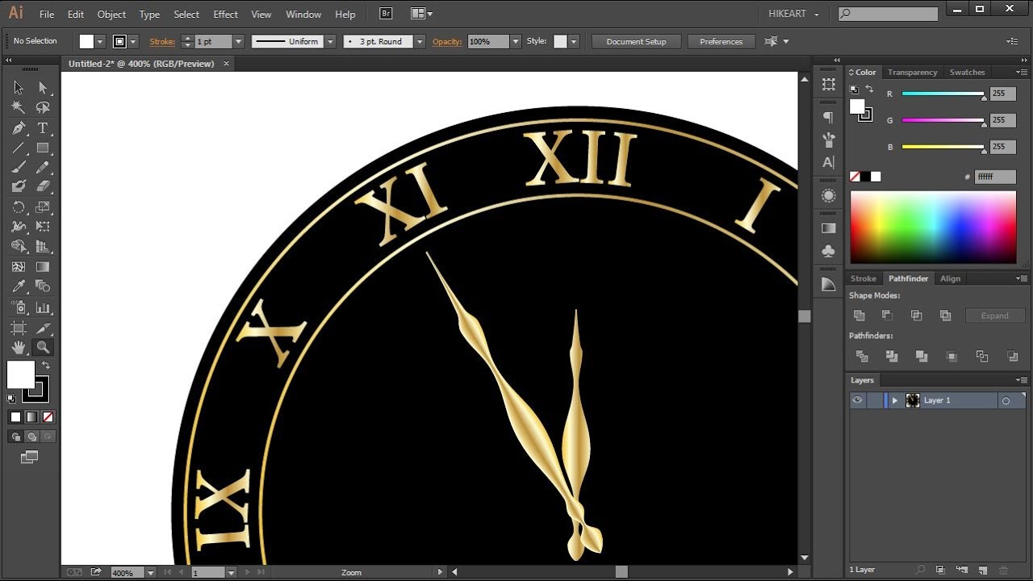Viewport: 1033px width, 581px height.
Task: Expand Layer 1 disclosure triangle
Action: click(894, 400)
